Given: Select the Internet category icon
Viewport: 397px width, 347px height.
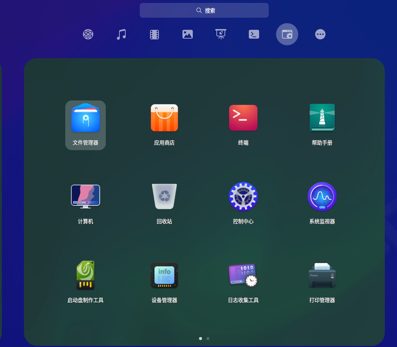Looking at the screenshot, I should coord(88,34).
